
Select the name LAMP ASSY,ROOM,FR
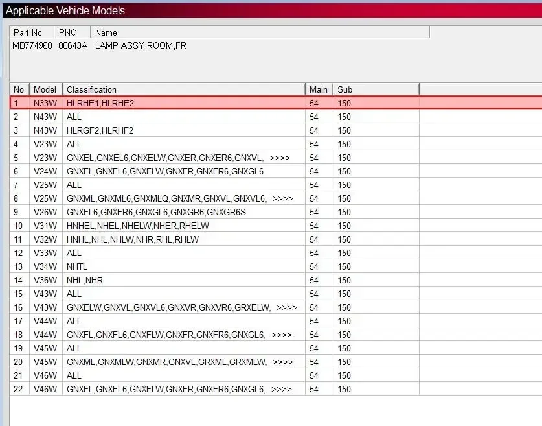pos(141,45)
